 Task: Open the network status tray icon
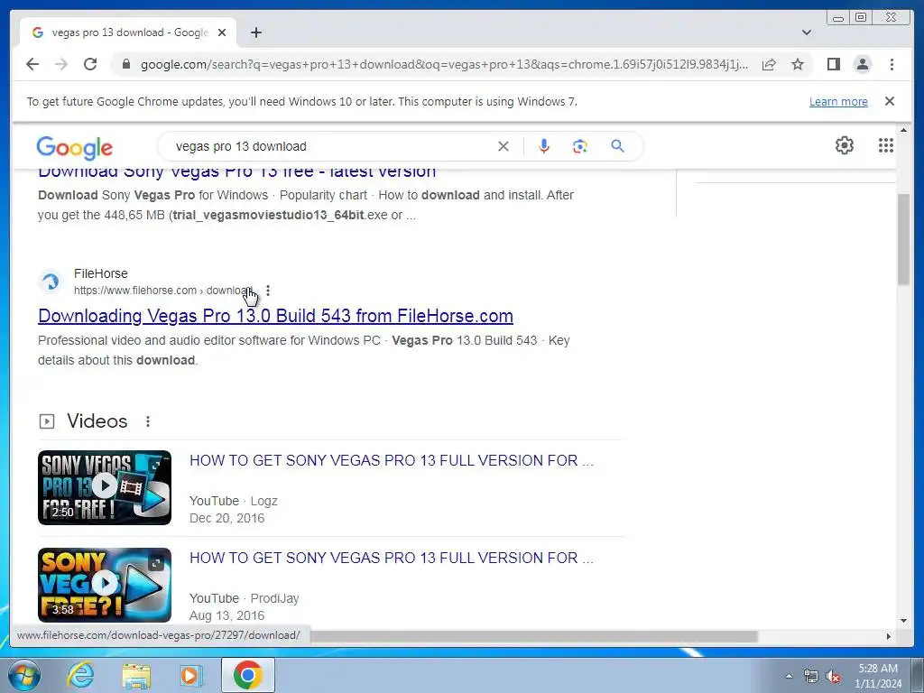click(811, 677)
